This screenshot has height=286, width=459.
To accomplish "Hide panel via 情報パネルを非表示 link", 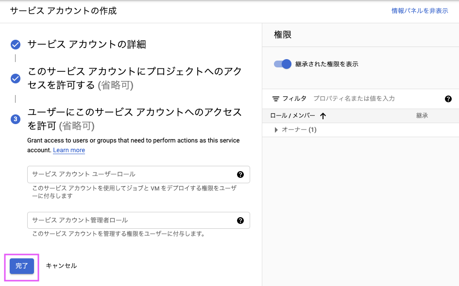I will tap(420, 11).
